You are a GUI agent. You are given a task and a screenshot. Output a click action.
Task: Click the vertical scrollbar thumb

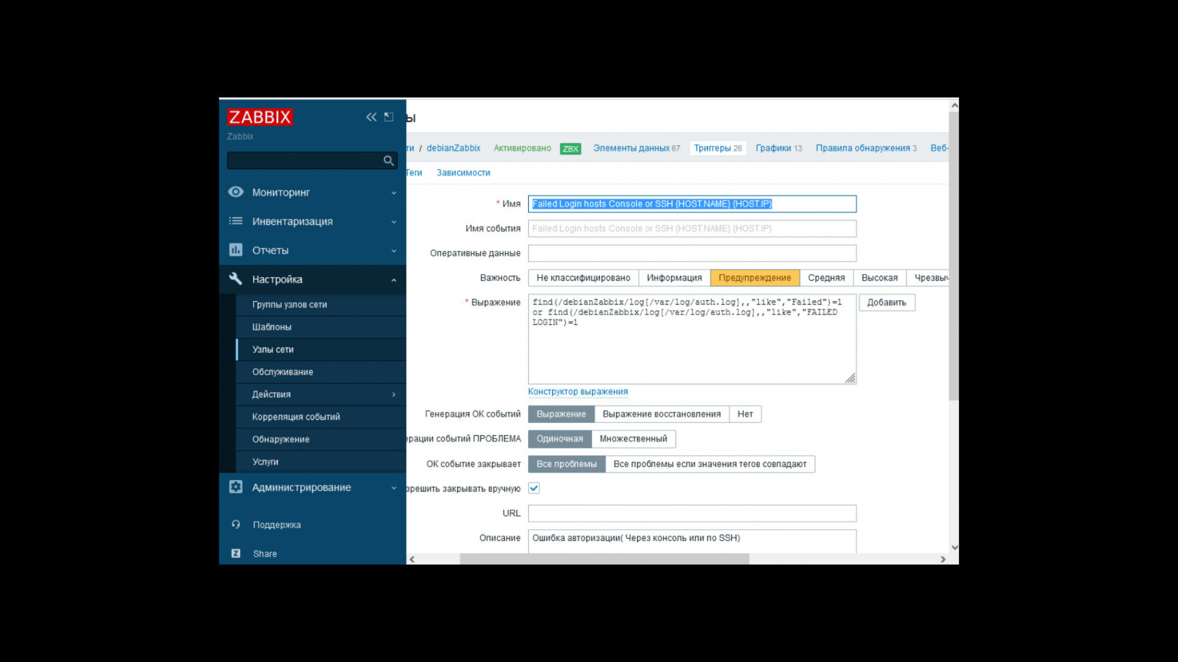pos(954,256)
